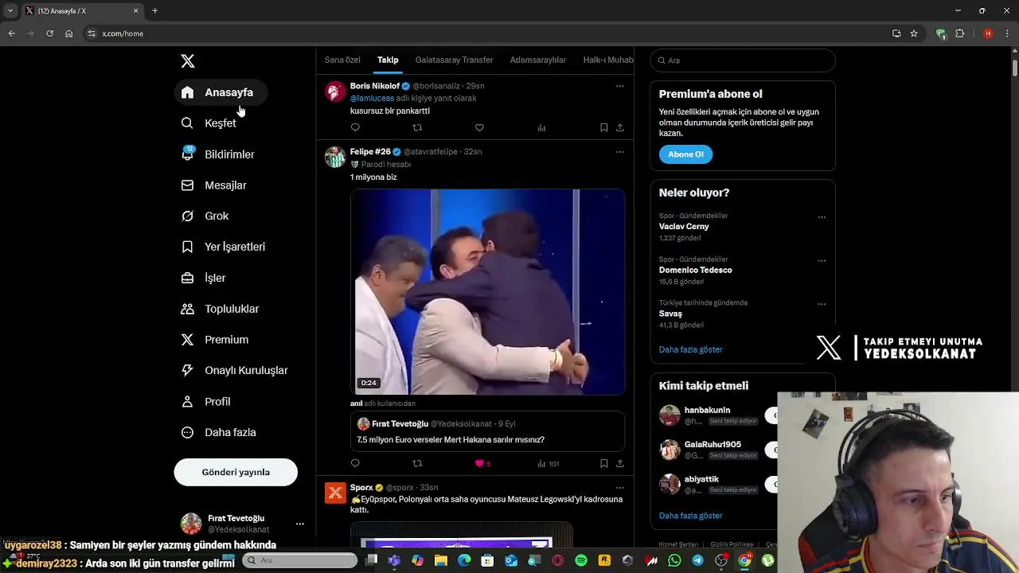Switch to Sana özel tab
The height and width of the screenshot is (573, 1019).
click(342, 60)
